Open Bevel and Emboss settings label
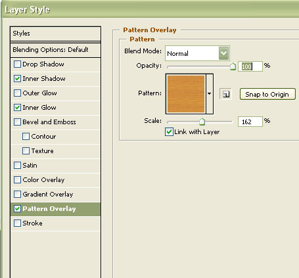The image size is (299, 278). [49, 122]
